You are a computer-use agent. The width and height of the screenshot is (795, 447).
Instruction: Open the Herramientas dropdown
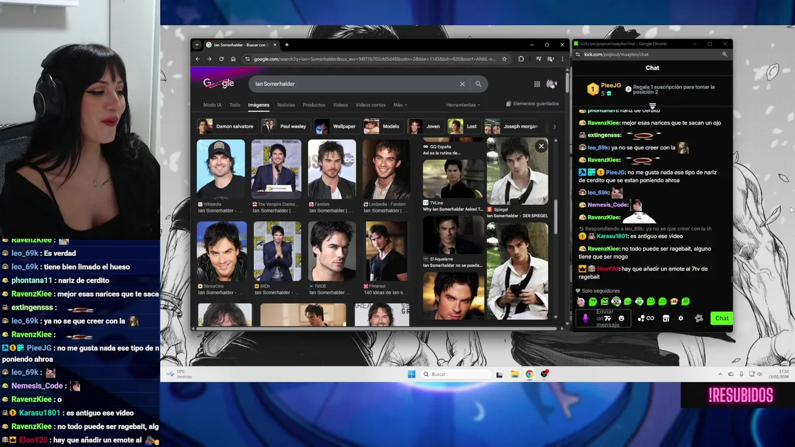pyautogui.click(x=463, y=105)
